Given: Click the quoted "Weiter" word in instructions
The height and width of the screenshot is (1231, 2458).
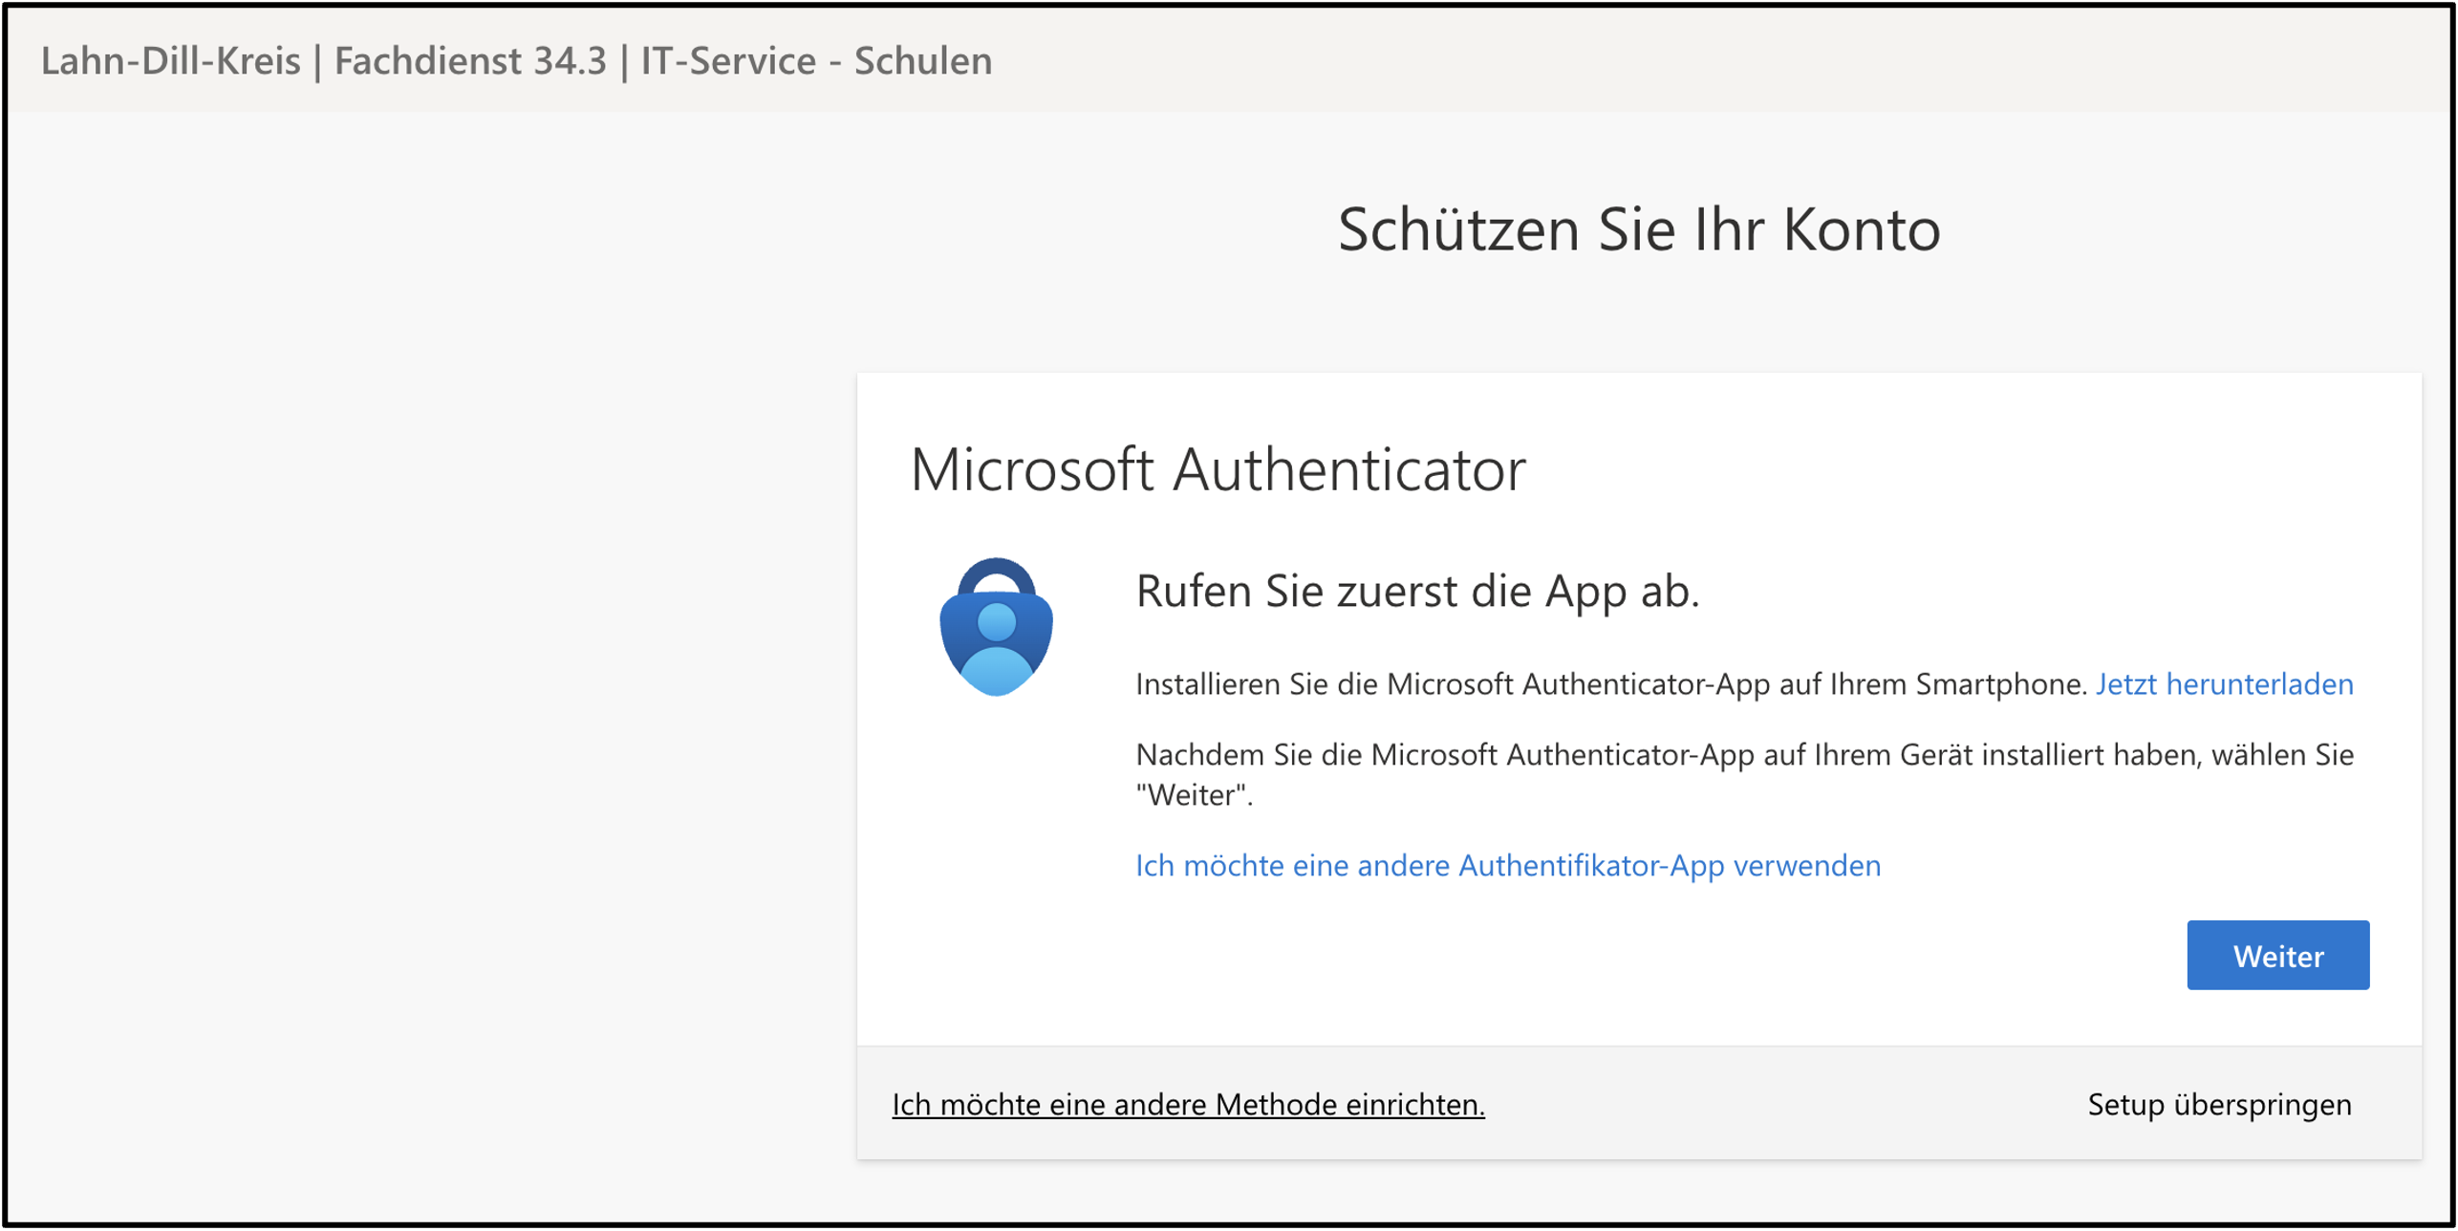Looking at the screenshot, I should [1192, 796].
